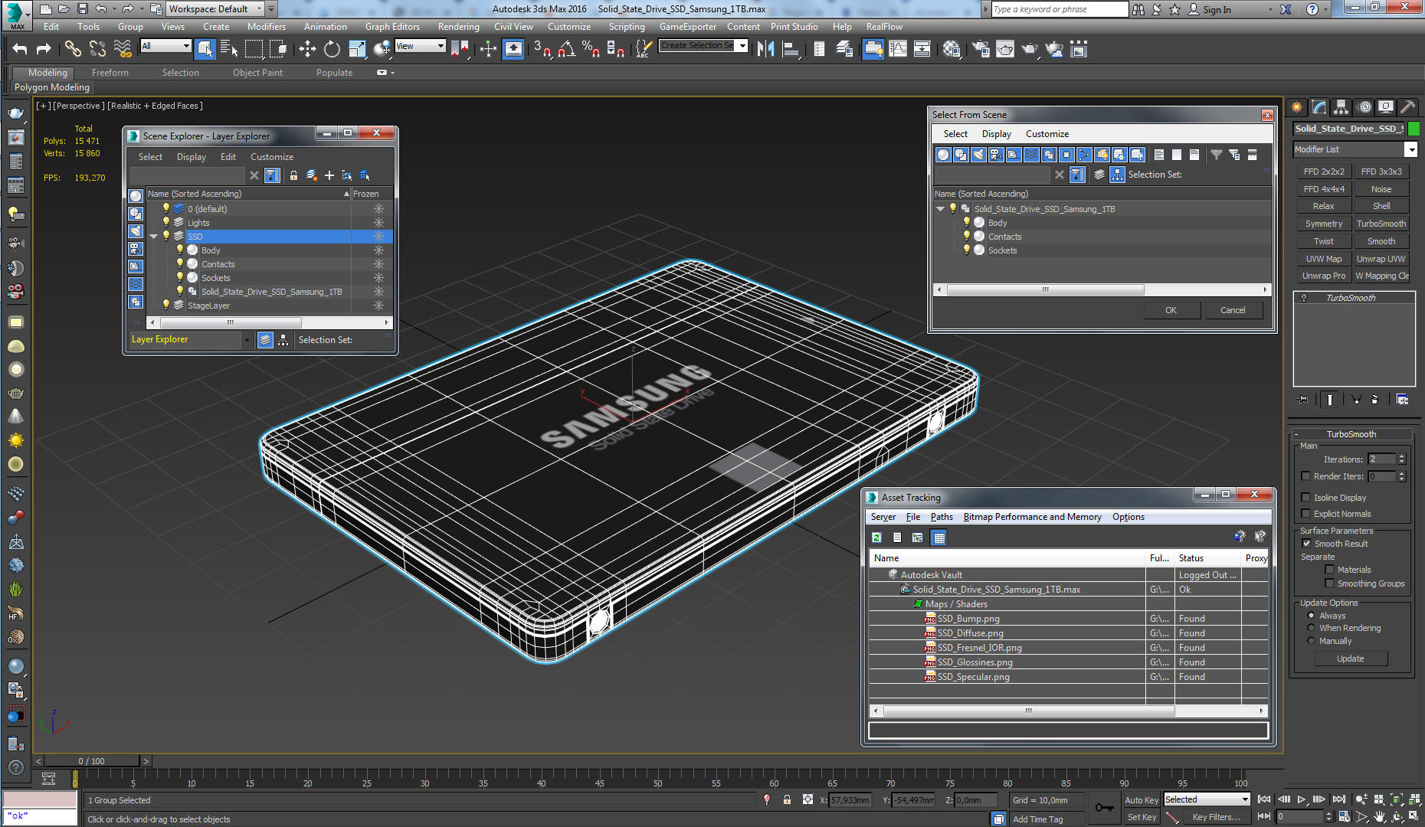Switch to the Freeform ribbon tab
The height and width of the screenshot is (827, 1425).
[110, 73]
